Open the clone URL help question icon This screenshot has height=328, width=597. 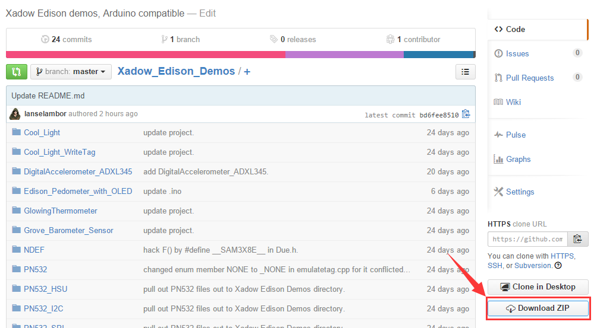558,265
